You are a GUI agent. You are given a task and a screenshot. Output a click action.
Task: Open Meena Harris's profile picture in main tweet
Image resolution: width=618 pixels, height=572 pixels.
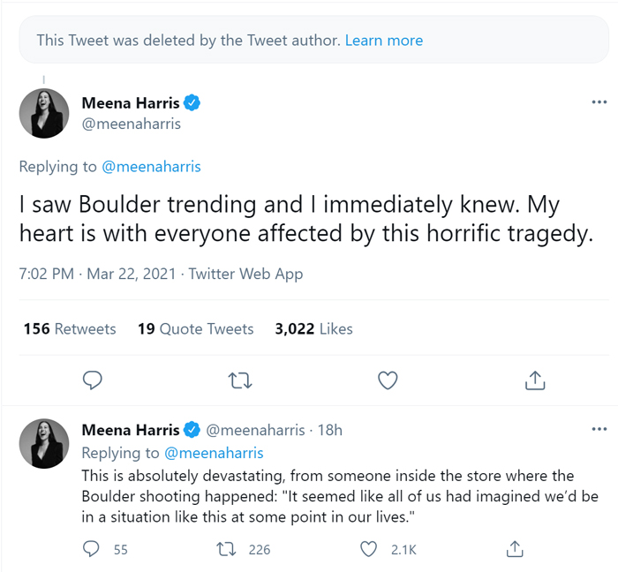point(44,114)
